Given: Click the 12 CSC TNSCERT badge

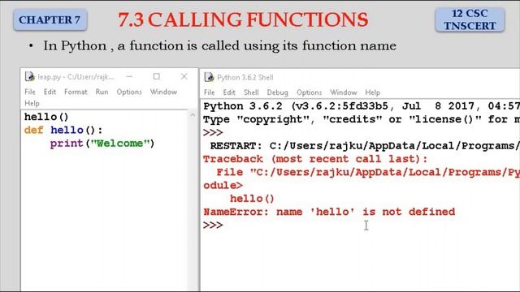Looking at the screenshot, I should point(470,19).
